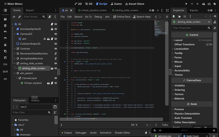Open Inspector property tools icon
219x137 pixels.
pyautogui.click(x=215, y=28)
